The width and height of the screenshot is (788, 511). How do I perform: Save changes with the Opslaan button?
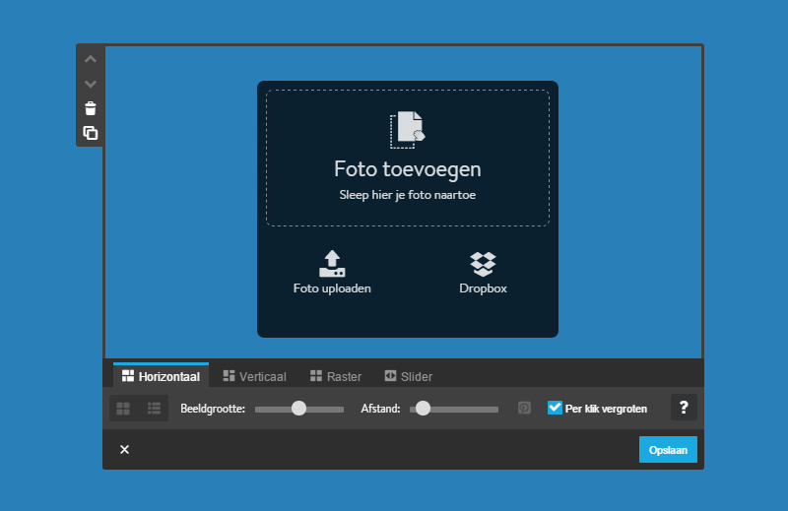pos(668,450)
